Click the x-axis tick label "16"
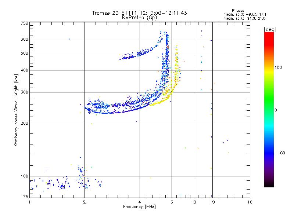 [x=250, y=202]
